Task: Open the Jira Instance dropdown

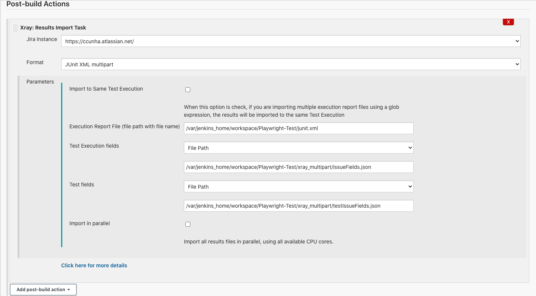Action: pyautogui.click(x=291, y=41)
